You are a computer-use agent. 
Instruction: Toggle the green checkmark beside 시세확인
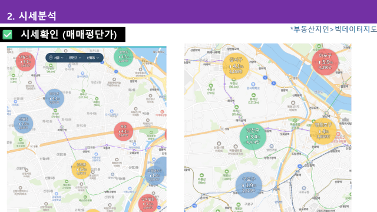click(7, 35)
